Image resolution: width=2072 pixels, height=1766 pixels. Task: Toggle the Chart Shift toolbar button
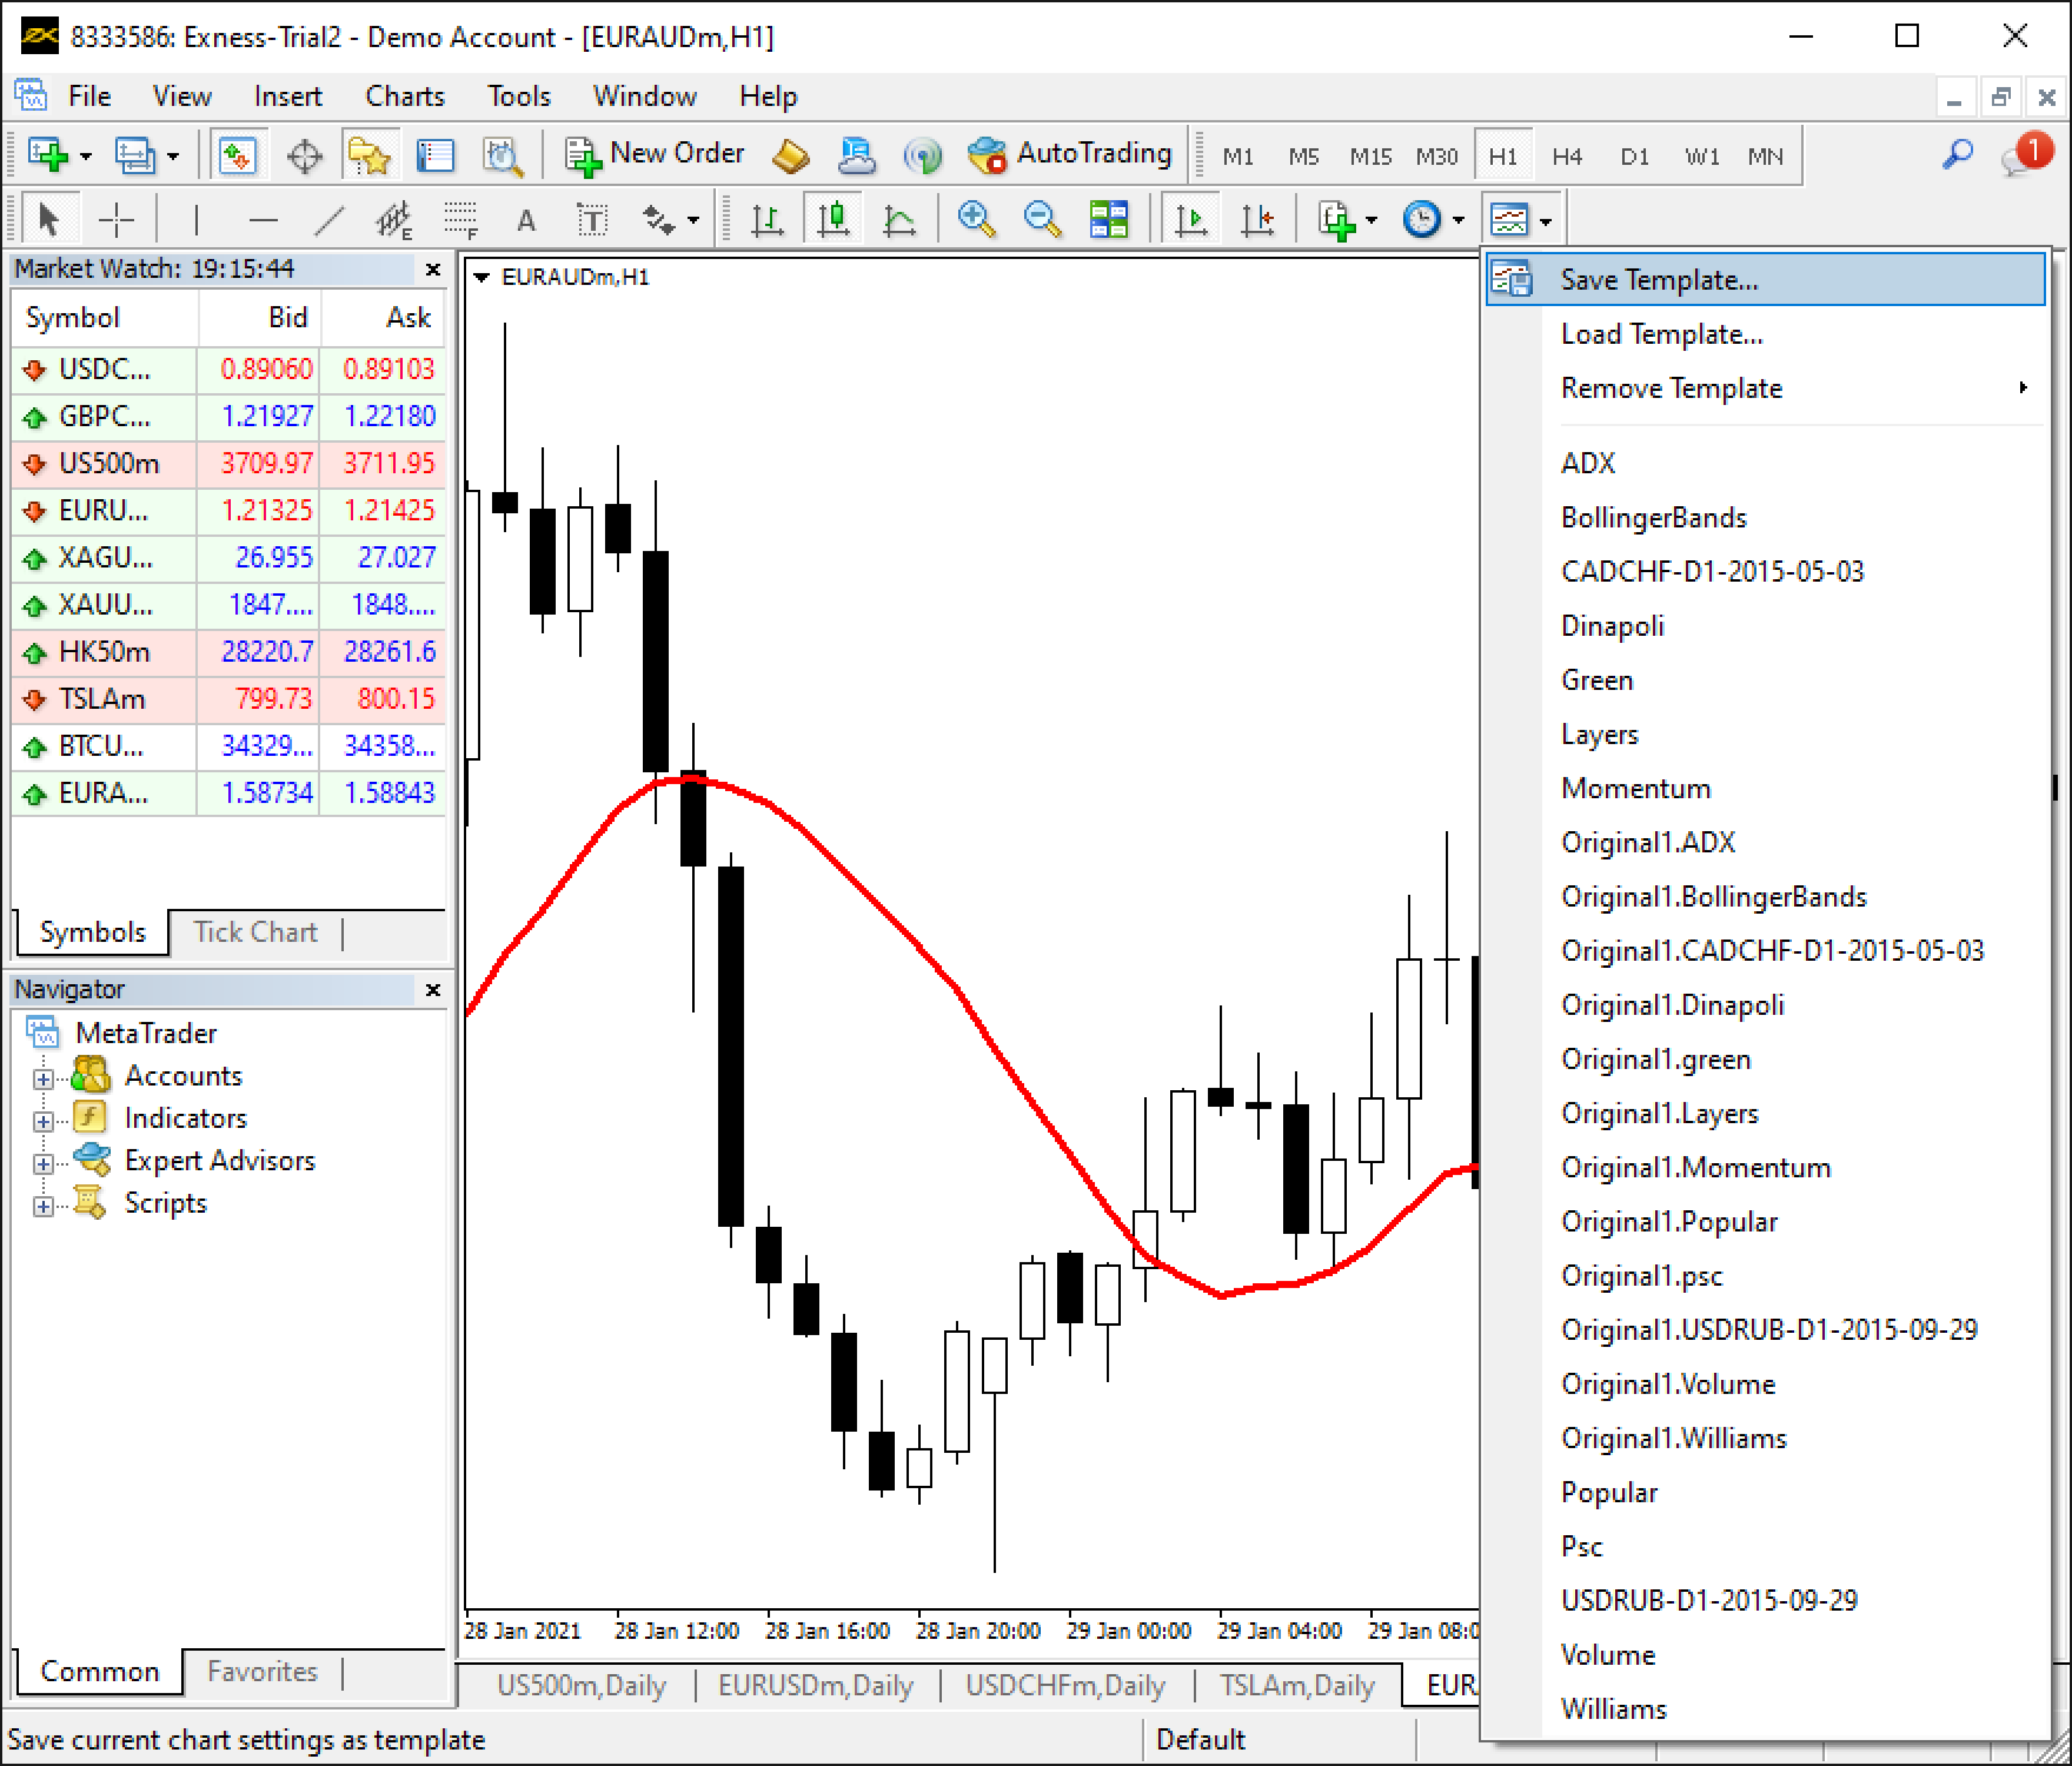pyautogui.click(x=1257, y=219)
